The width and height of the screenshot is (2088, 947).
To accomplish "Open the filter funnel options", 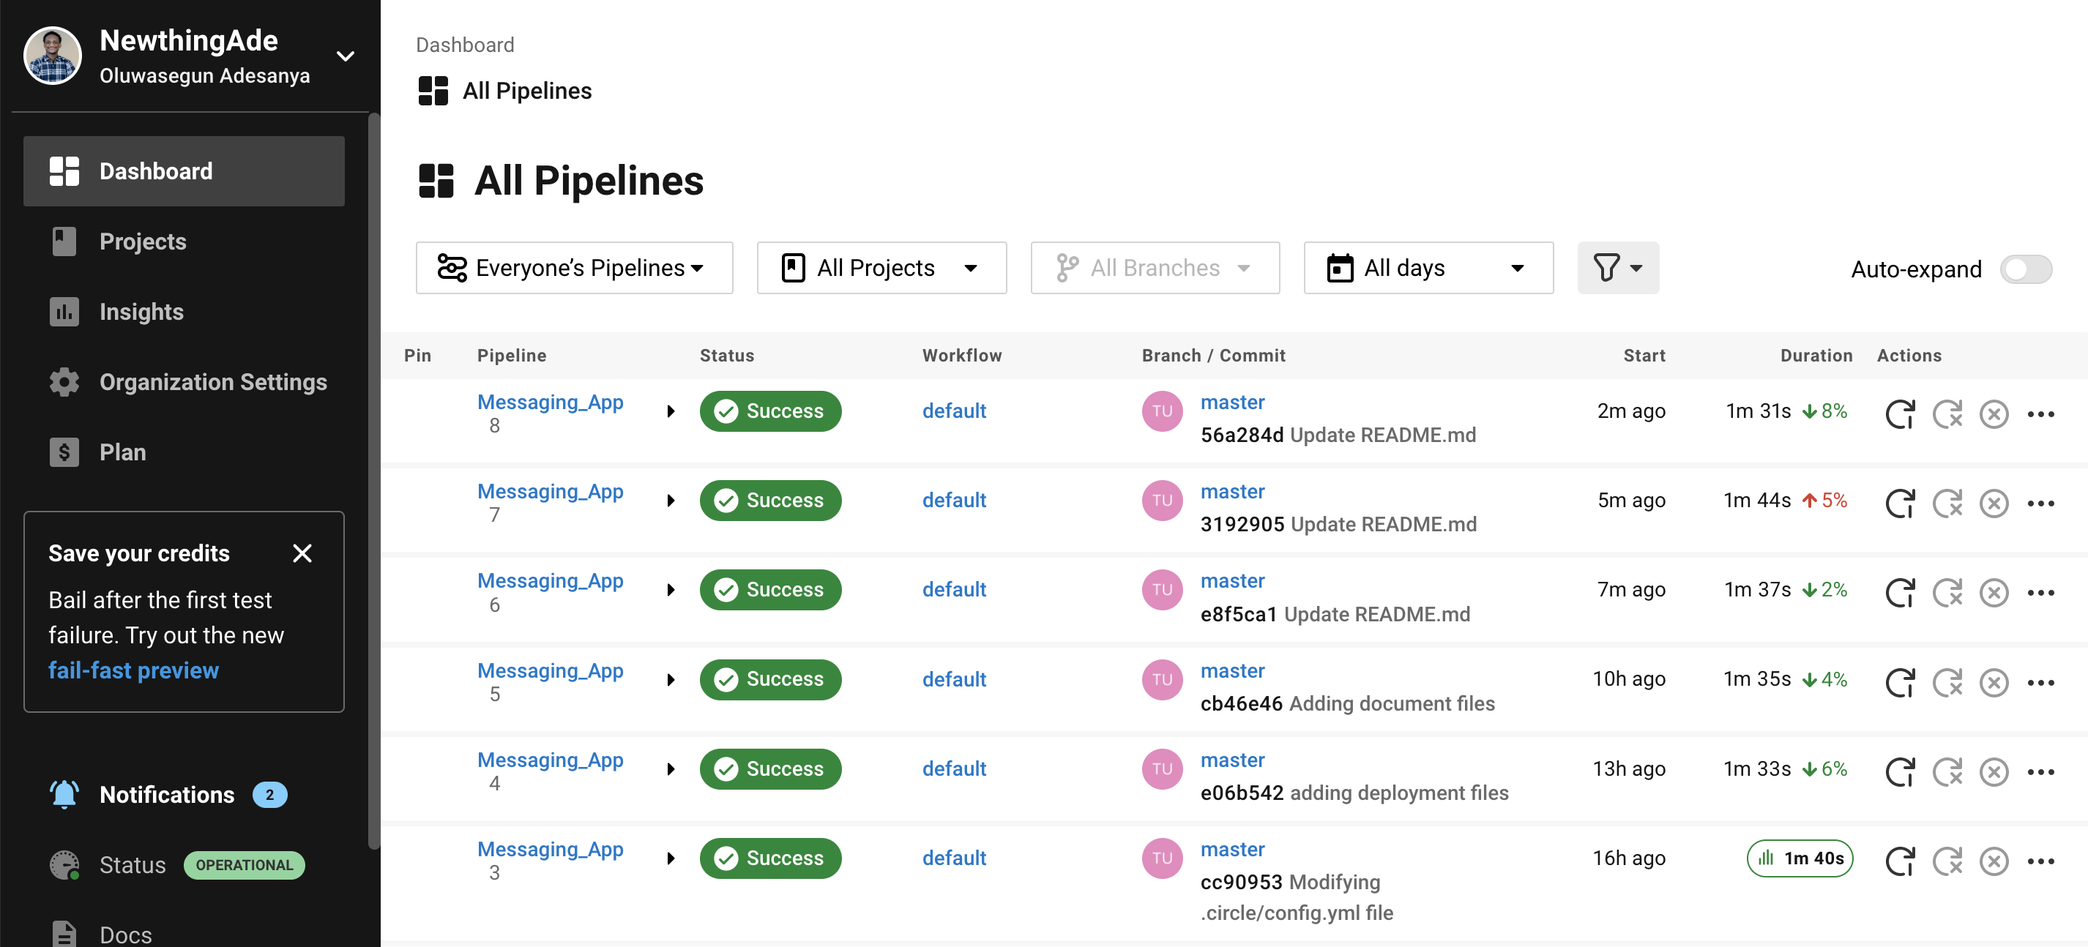I will click(x=1617, y=267).
